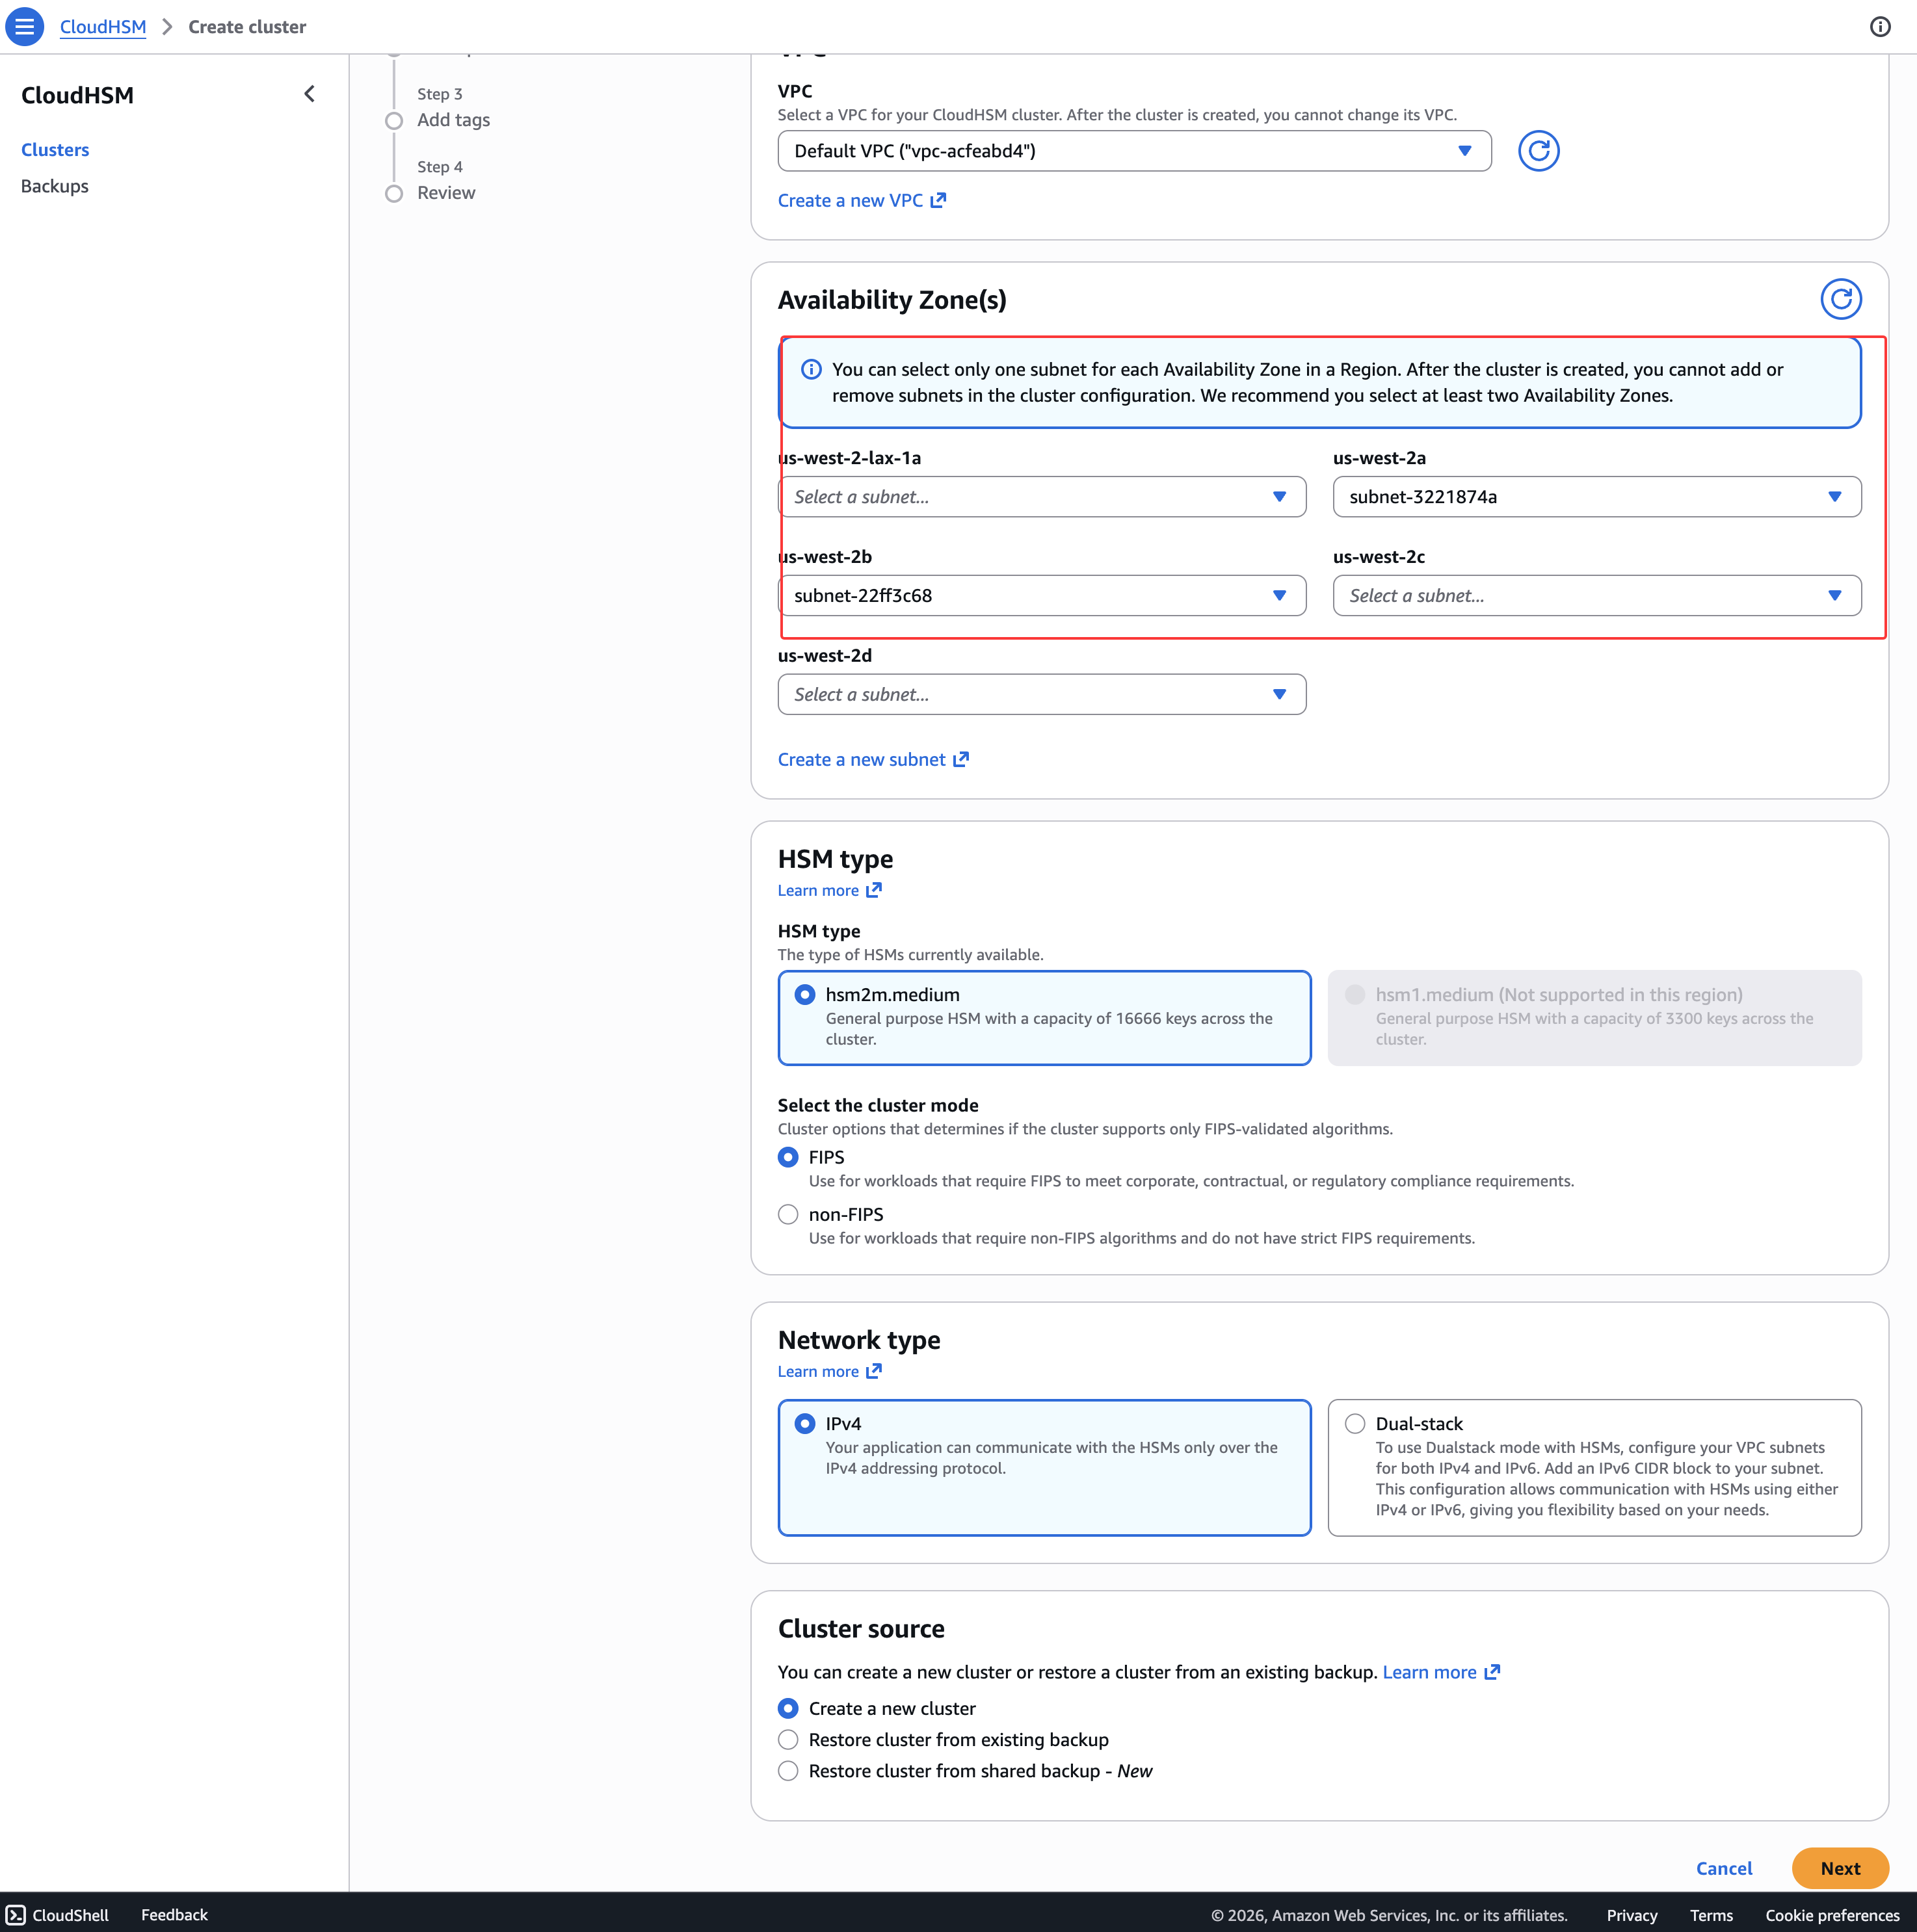1917x1932 pixels.
Task: Select Restore cluster from existing backup
Action: point(788,1740)
